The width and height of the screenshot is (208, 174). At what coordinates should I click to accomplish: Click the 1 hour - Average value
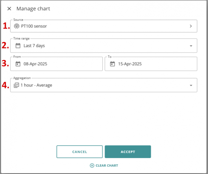coord(36,85)
